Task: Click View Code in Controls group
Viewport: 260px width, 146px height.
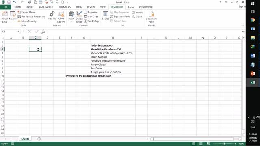Action: 91,17
